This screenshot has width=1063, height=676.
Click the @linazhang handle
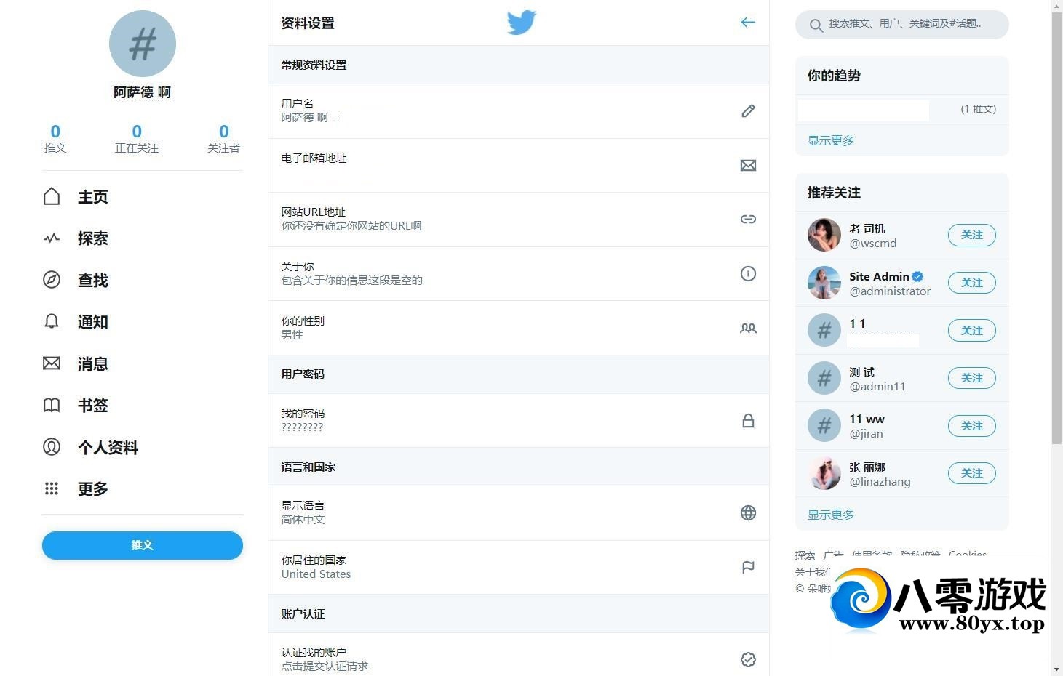880,482
